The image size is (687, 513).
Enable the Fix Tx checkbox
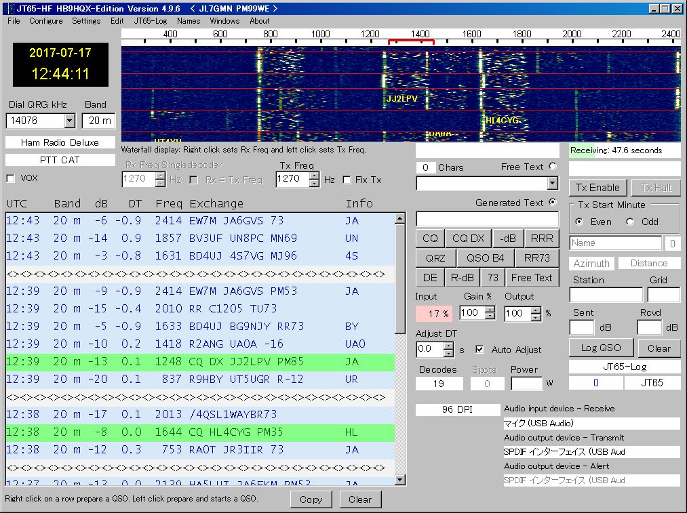pos(347,180)
